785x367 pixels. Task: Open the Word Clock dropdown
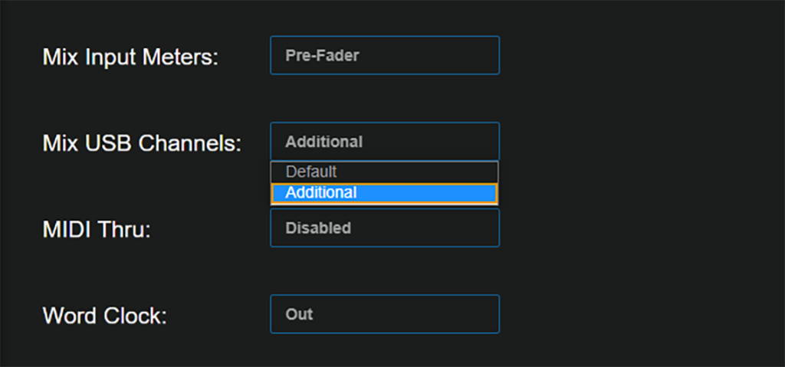click(384, 314)
